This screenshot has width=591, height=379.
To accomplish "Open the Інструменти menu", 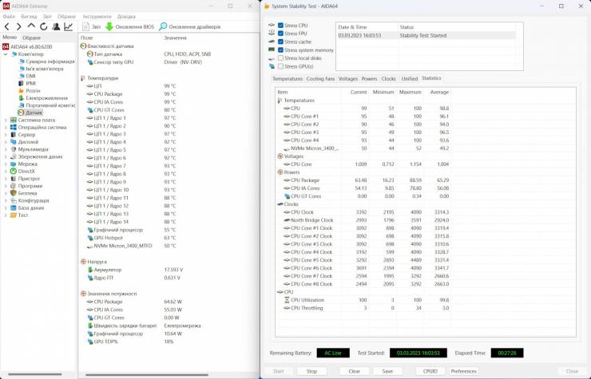I will coord(97,17).
